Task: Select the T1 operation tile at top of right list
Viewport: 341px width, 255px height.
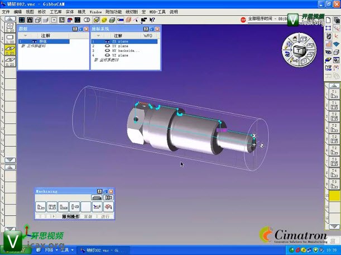Action: 334,94
